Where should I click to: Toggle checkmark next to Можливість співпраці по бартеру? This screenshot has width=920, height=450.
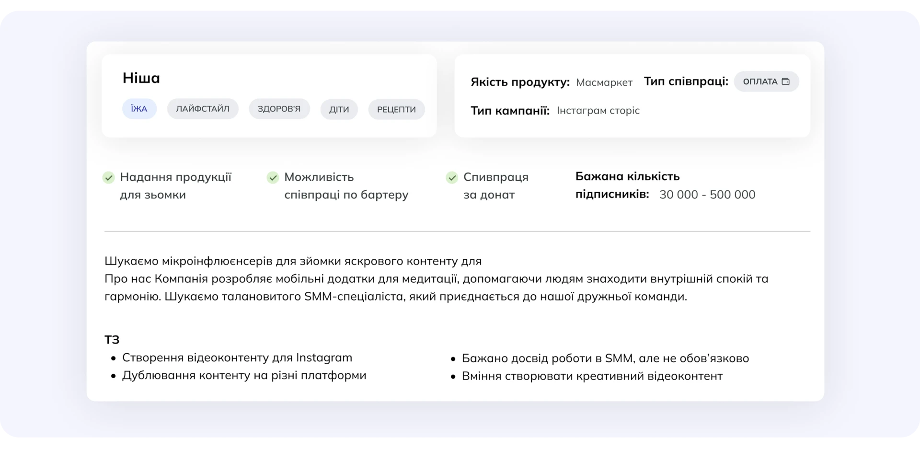[x=273, y=178]
